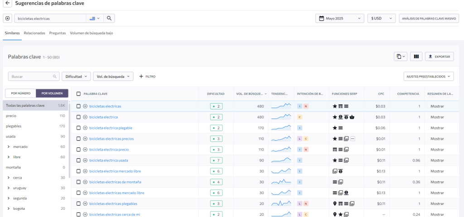Click the plus circle icon left of search field
The height and width of the screenshot is (217, 464).
(x=7, y=19)
